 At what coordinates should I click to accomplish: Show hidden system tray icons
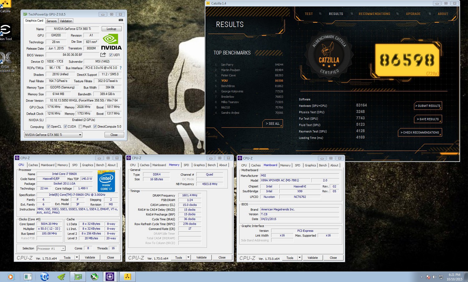pyautogui.click(x=422, y=277)
